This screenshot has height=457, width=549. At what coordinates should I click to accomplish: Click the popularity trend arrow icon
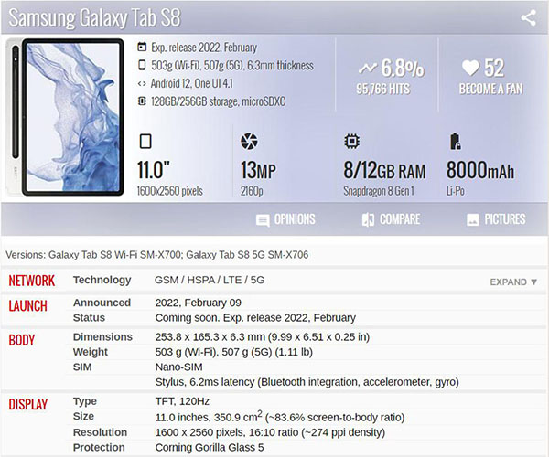pyautogui.click(x=368, y=69)
